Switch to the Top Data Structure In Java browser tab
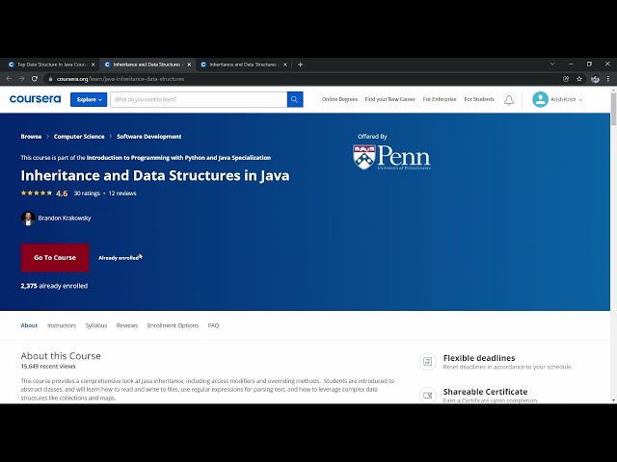The height and width of the screenshot is (462, 617). tap(49, 64)
